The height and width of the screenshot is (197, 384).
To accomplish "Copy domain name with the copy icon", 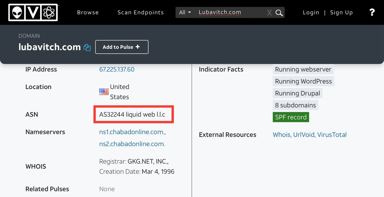I will coord(87,47).
